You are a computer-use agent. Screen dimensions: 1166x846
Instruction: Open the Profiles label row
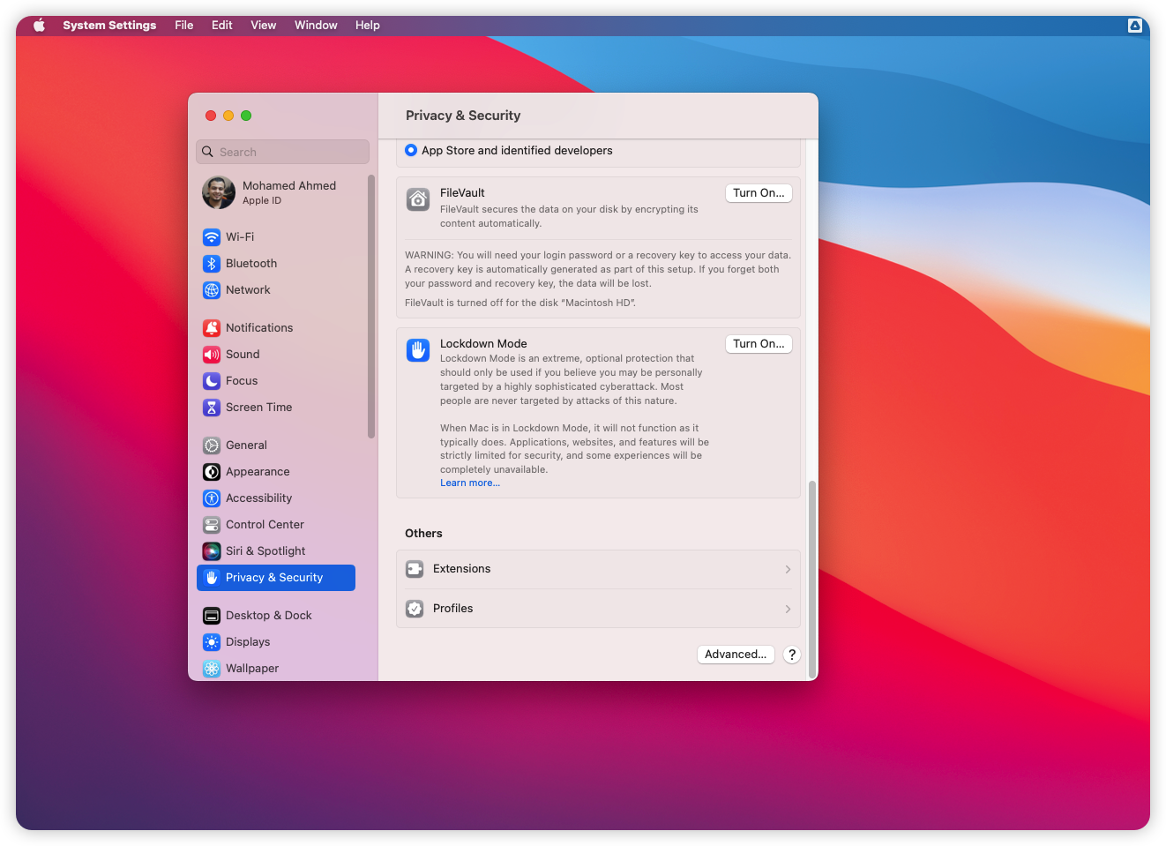[599, 609]
